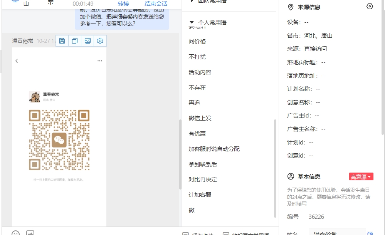Click the image upload icon in input bar
This screenshot has width=385, height=235.
[x=30, y=233]
